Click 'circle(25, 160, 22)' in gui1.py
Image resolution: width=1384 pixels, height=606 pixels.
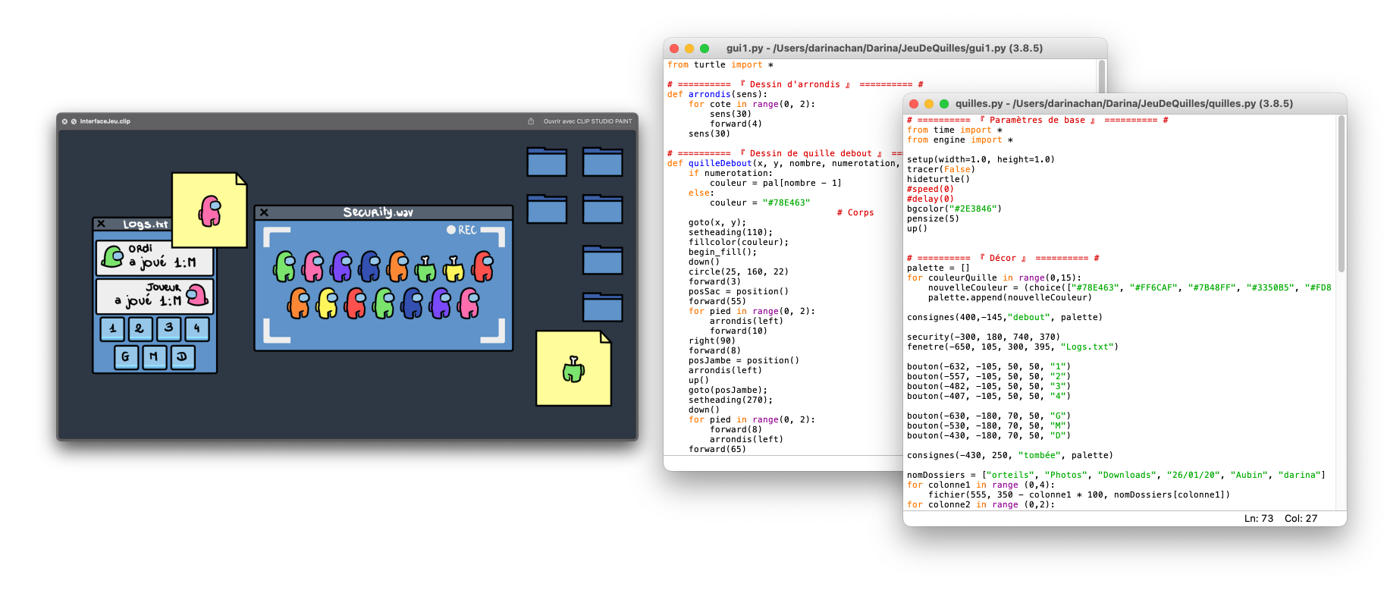(739, 272)
